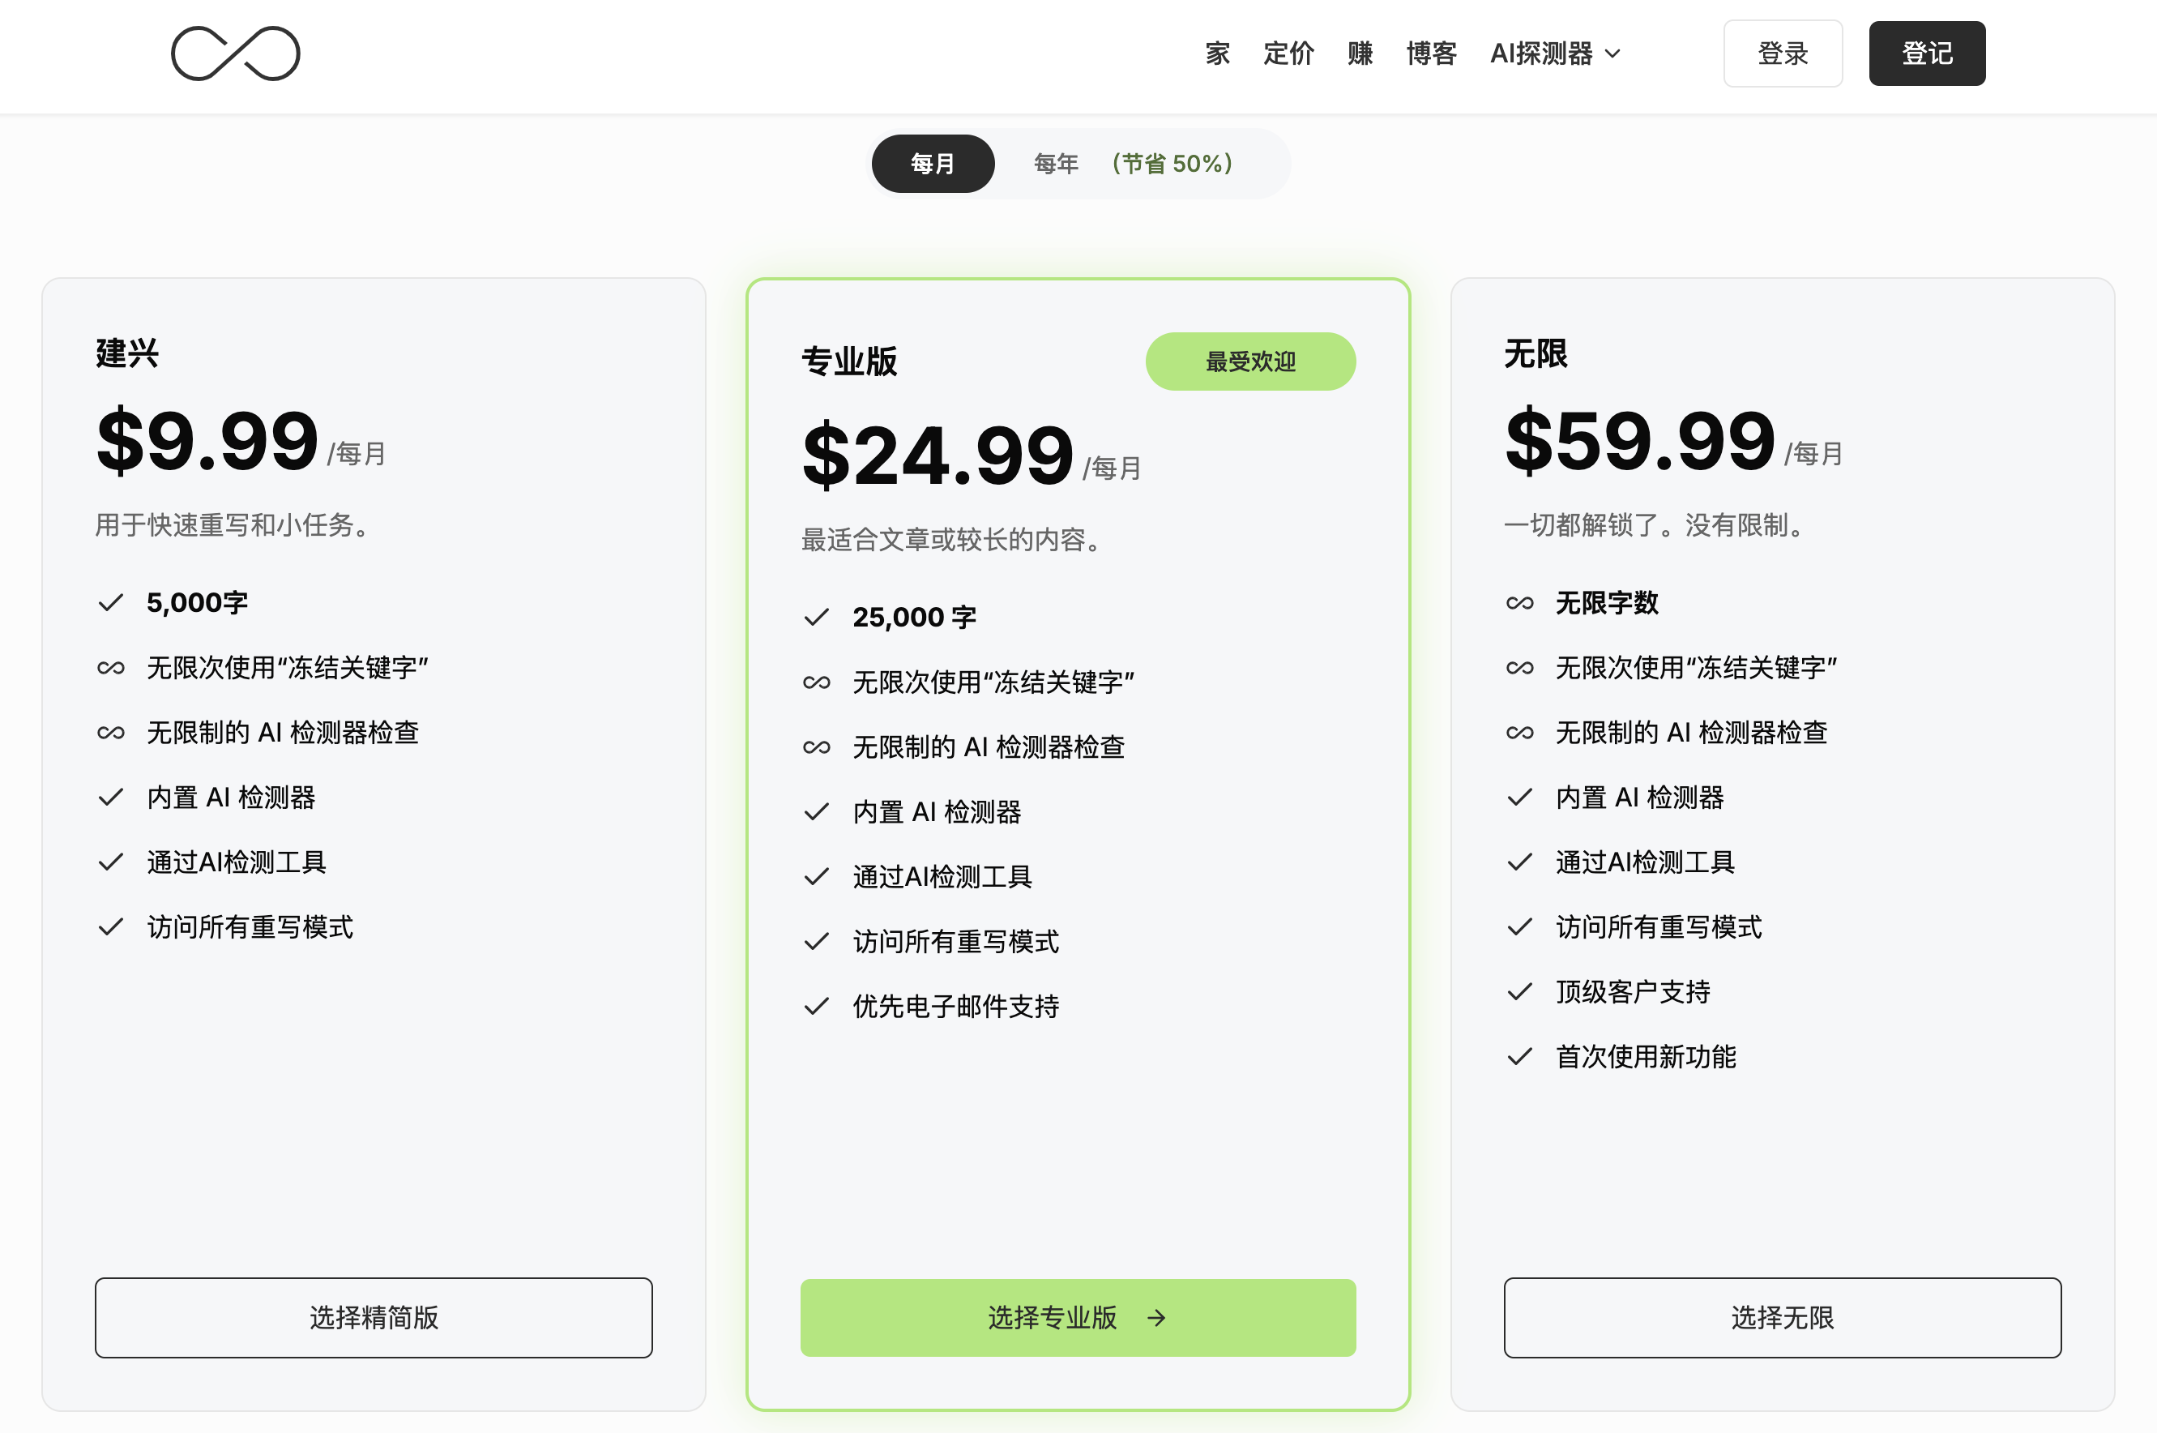Click checkmark icon next to 5,000字

[x=110, y=603]
